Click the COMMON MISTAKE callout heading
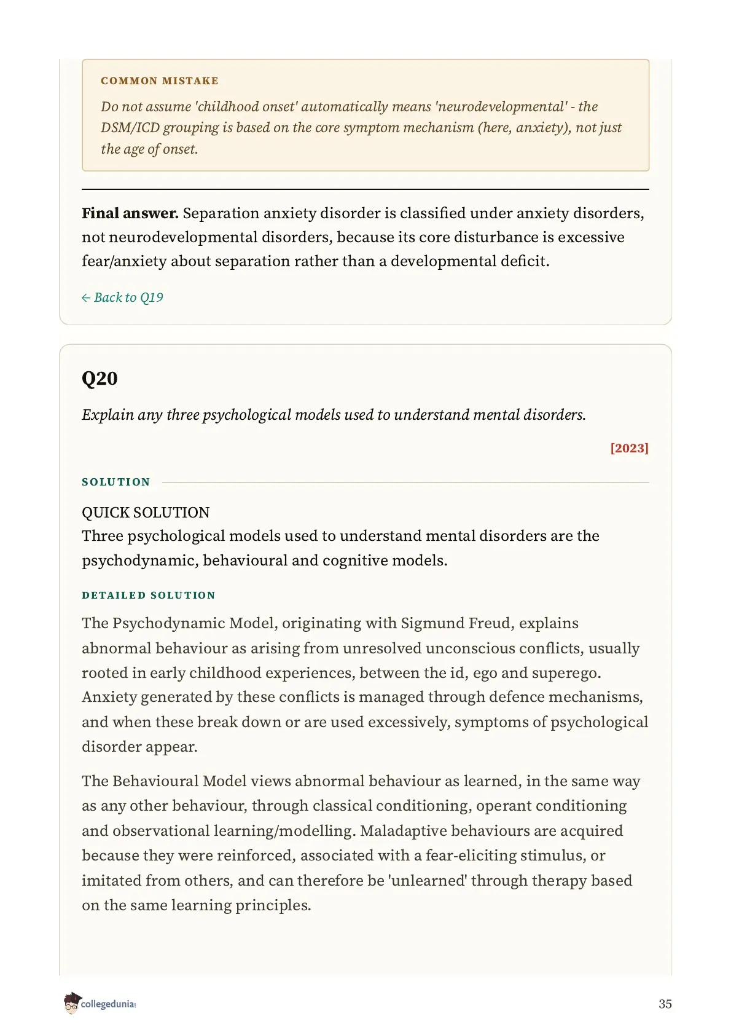 click(x=160, y=81)
